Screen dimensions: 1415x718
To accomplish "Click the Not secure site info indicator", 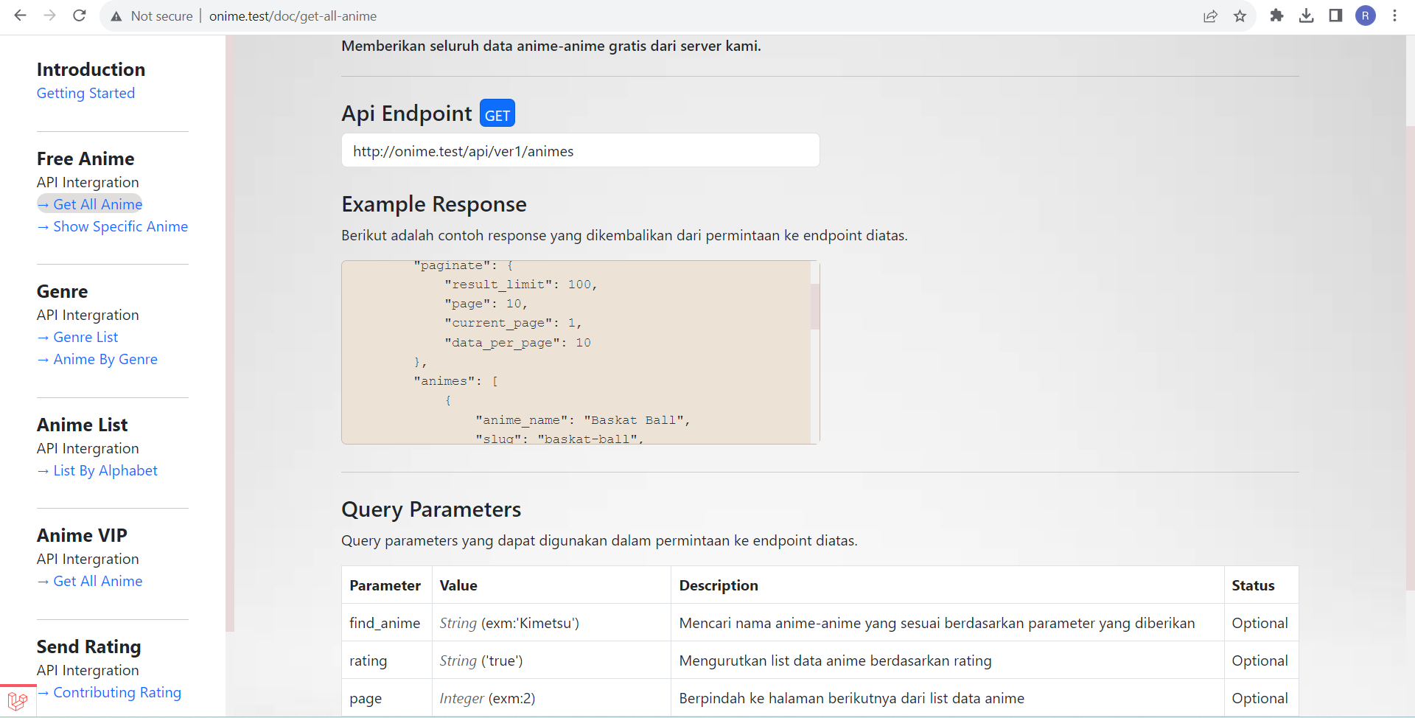I will [152, 16].
